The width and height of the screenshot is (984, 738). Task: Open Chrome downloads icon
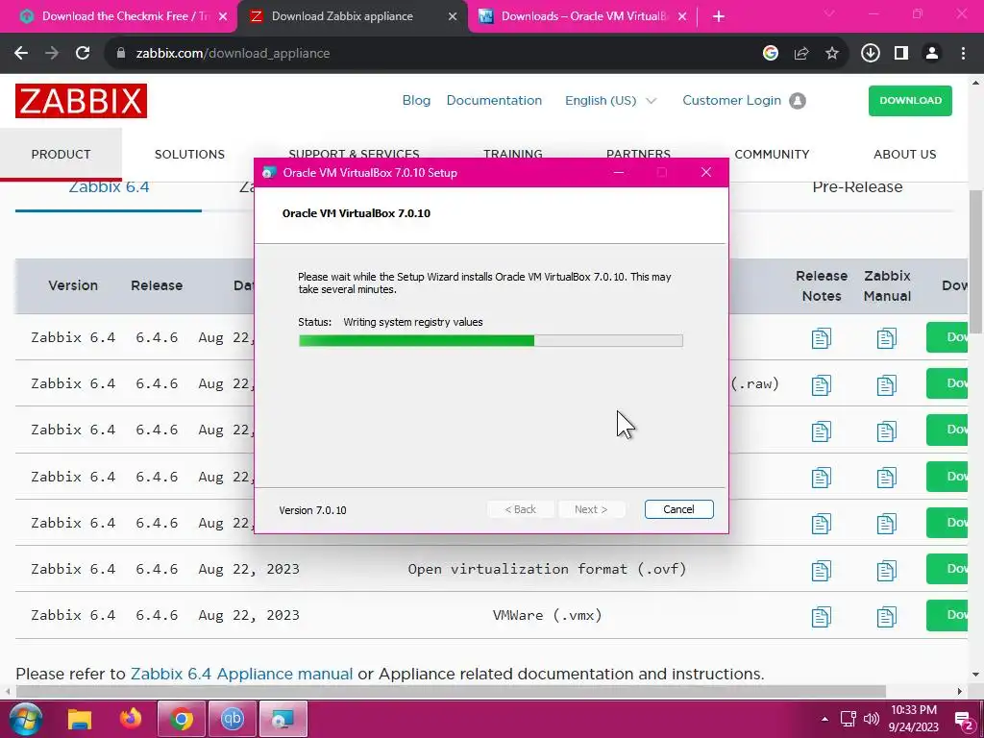coord(871,54)
